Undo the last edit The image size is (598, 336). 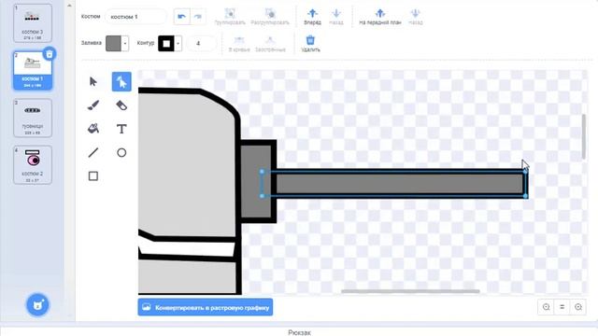(x=181, y=17)
